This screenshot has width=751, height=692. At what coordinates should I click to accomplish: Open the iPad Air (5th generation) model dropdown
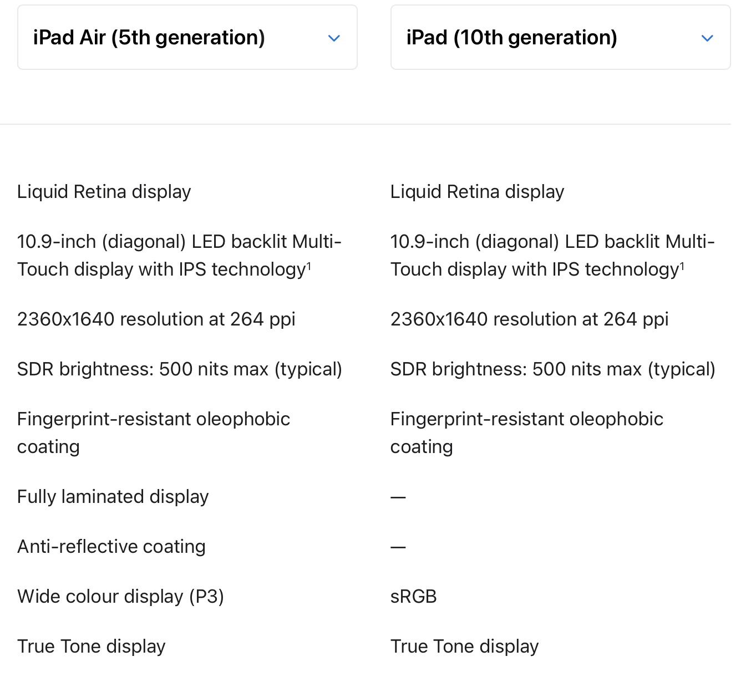[187, 37]
